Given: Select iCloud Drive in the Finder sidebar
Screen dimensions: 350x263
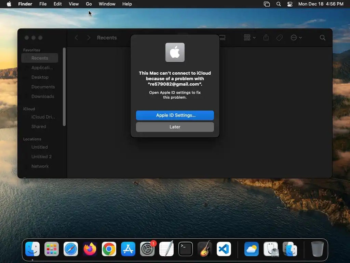Looking at the screenshot, I should (40, 117).
